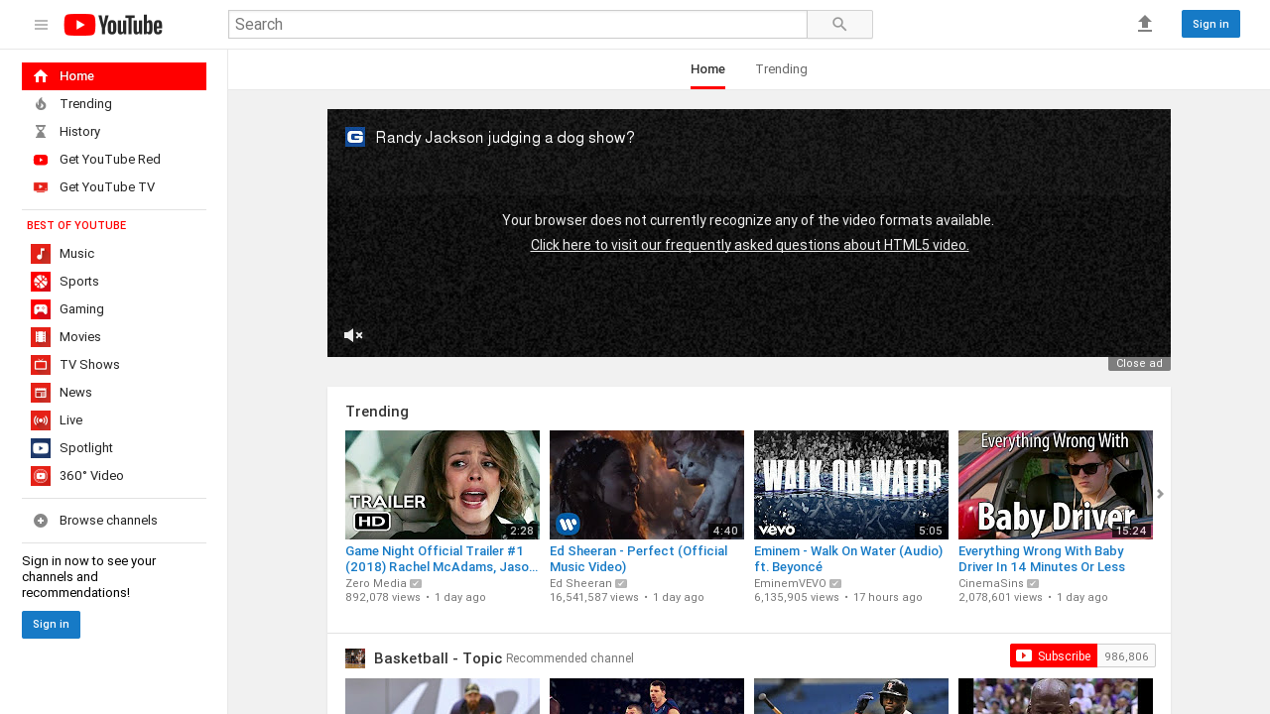Click the Music note icon
This screenshot has height=714, width=1270.
(41, 254)
